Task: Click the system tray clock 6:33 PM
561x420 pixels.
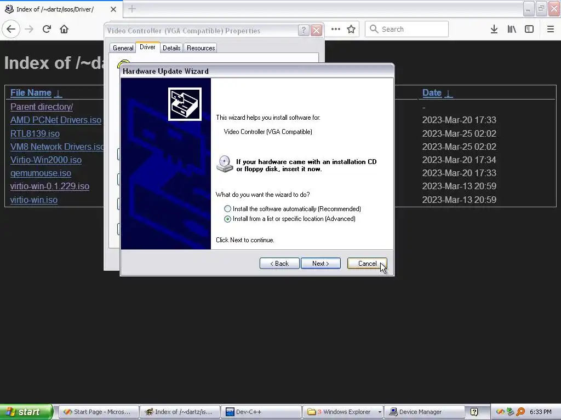Action: (541, 412)
